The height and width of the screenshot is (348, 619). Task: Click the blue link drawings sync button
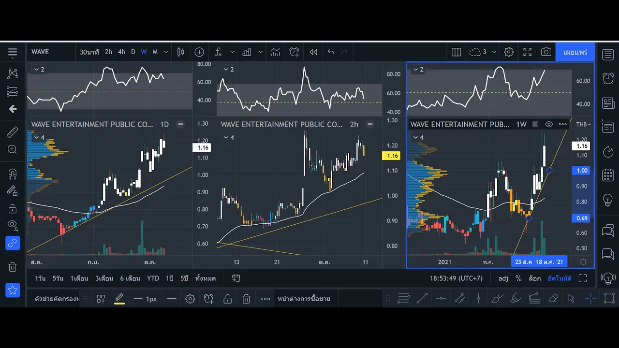click(13, 243)
